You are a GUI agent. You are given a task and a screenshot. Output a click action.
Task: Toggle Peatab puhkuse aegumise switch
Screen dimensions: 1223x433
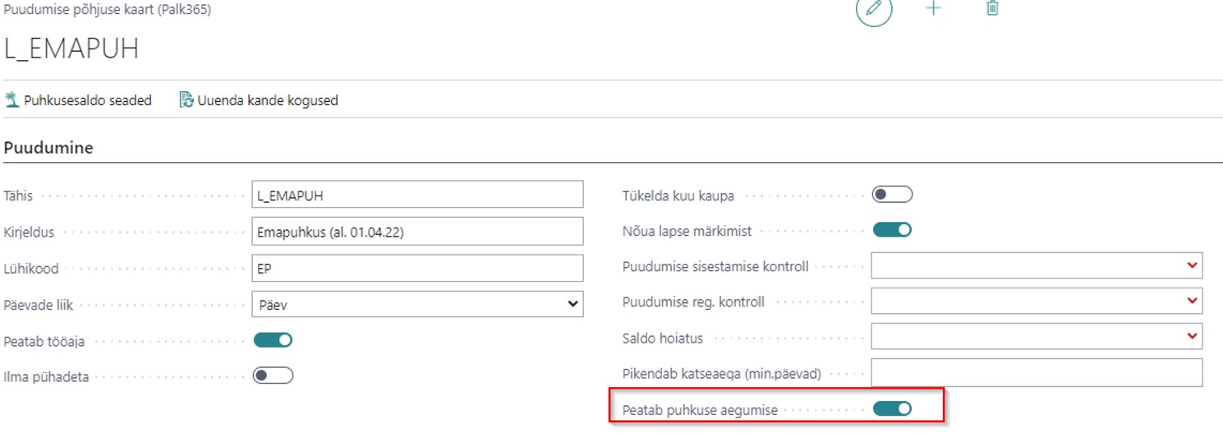[892, 408]
